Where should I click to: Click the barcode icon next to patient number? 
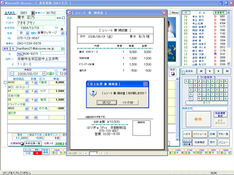pos(33,13)
